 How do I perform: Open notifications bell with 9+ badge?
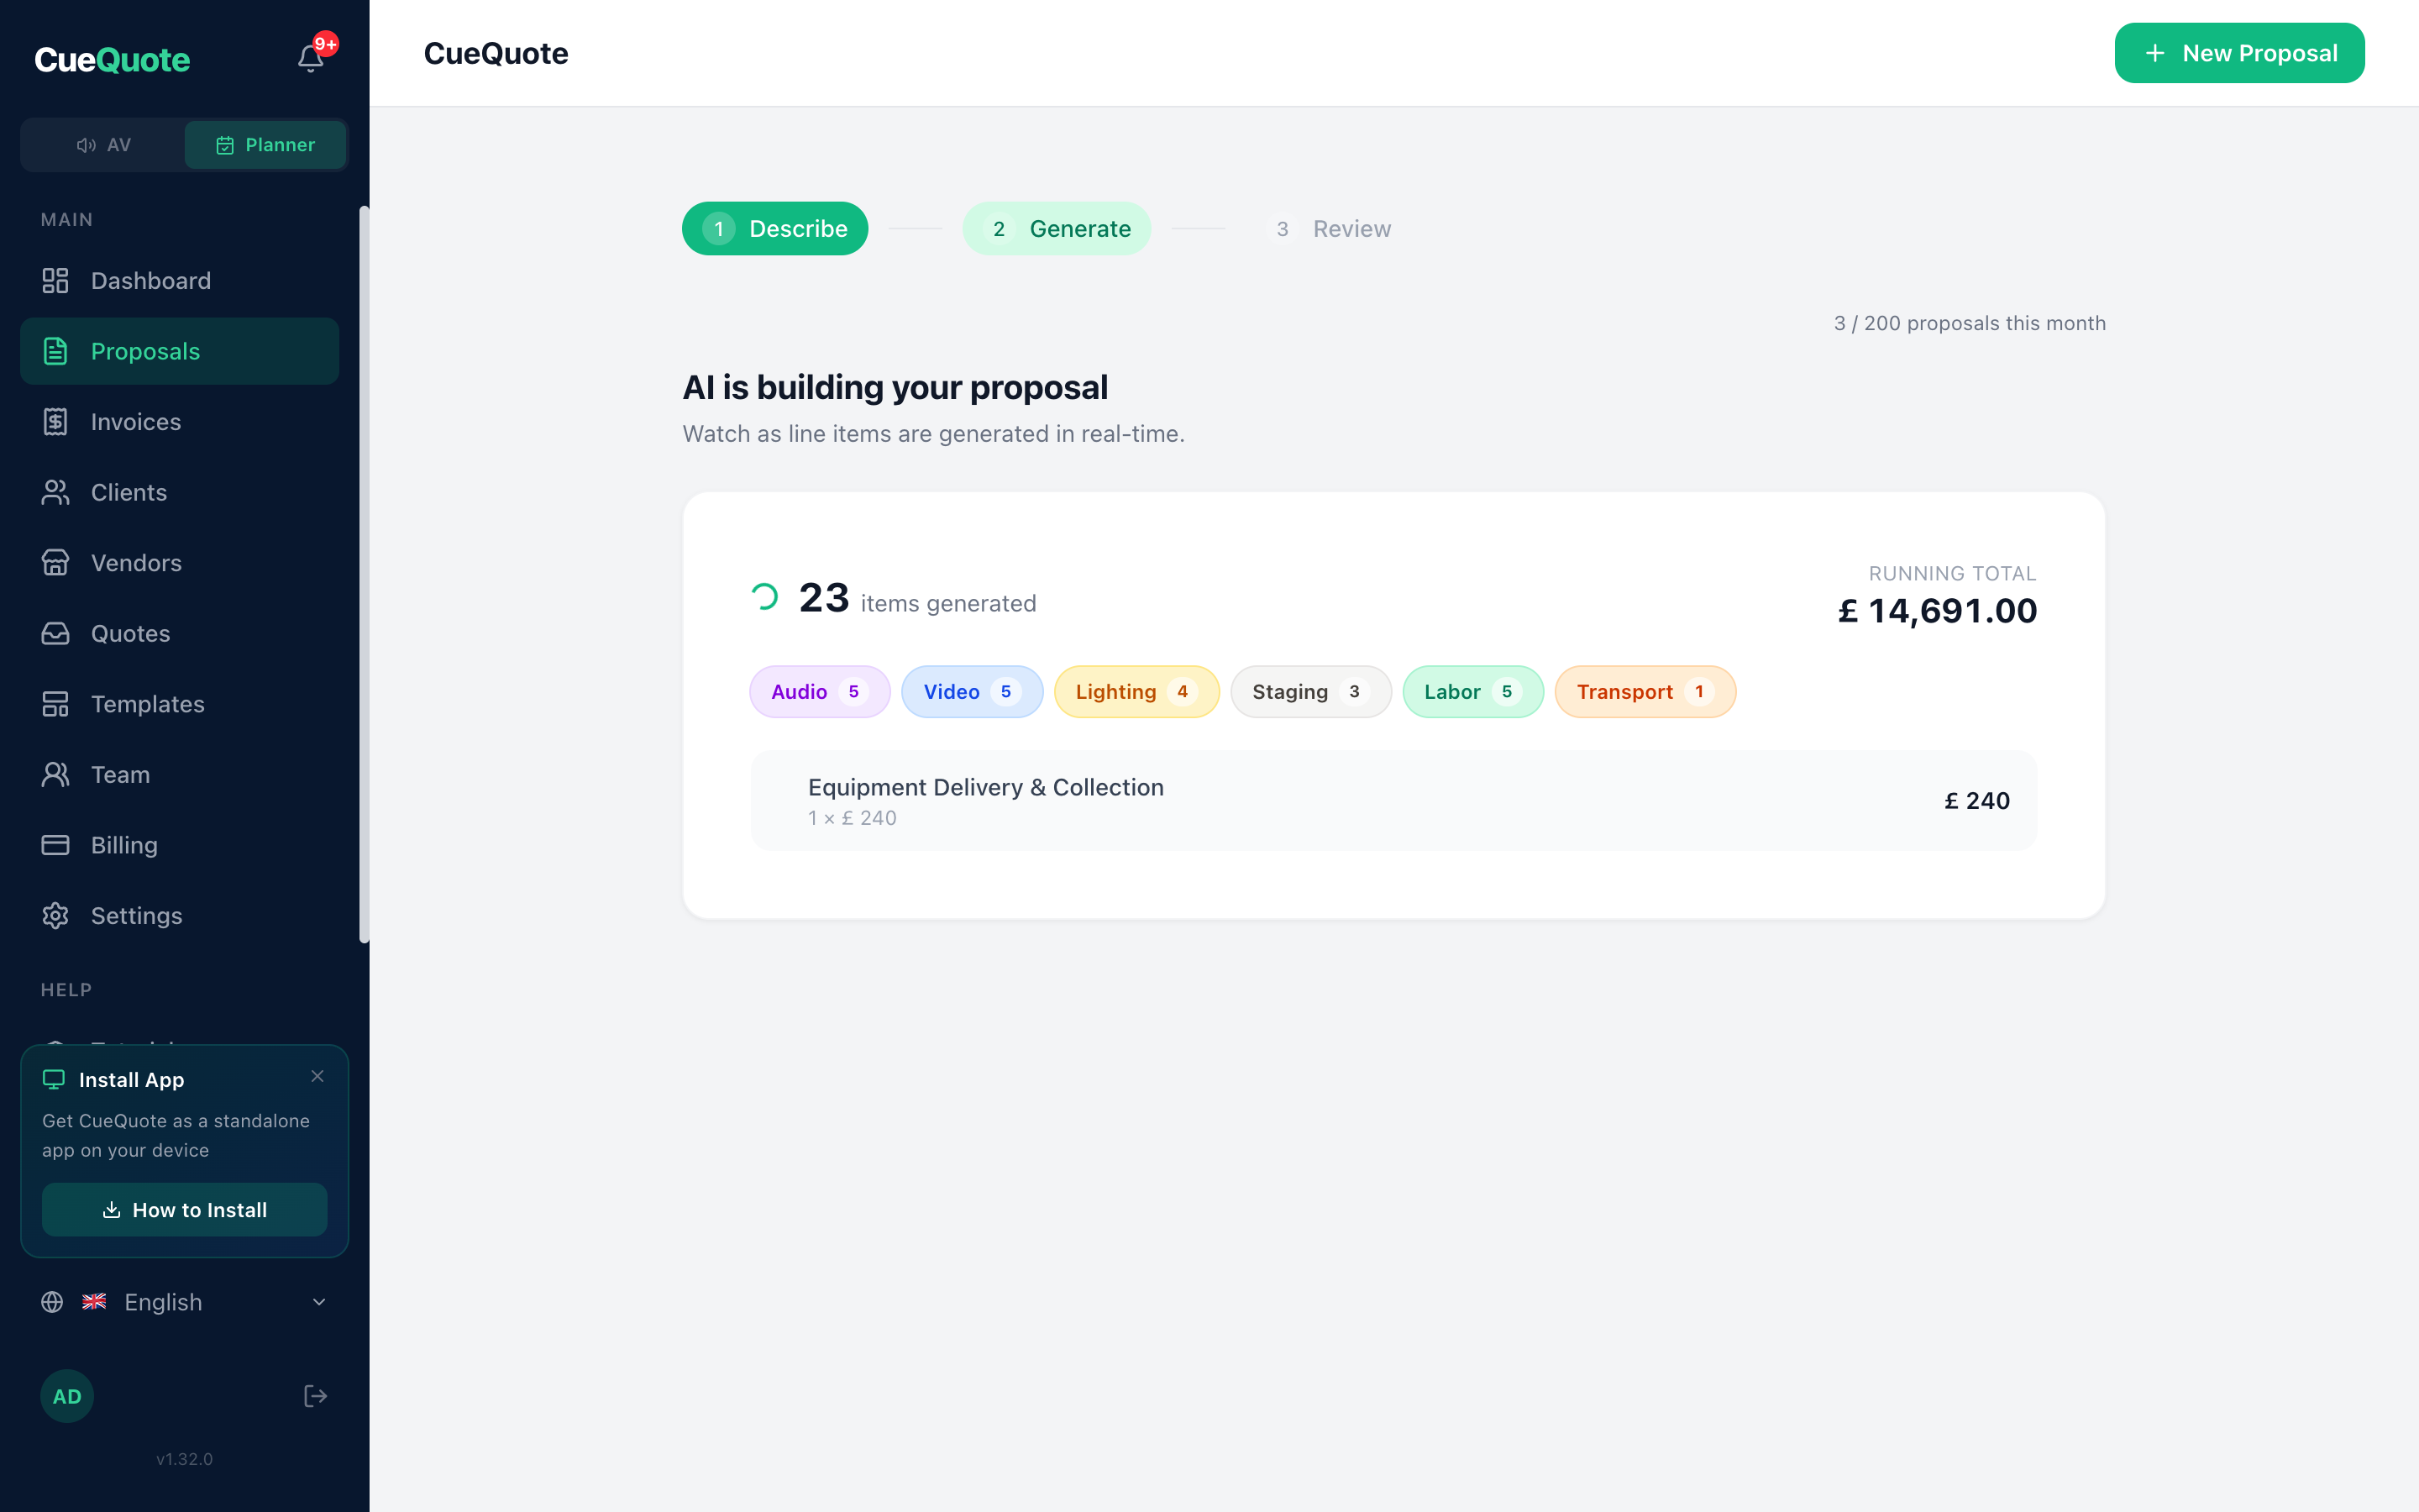(x=311, y=58)
